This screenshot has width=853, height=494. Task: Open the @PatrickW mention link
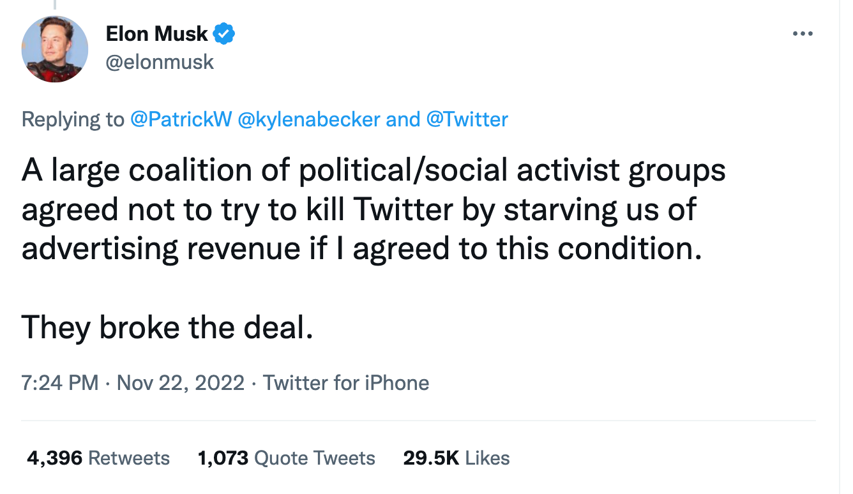point(180,119)
